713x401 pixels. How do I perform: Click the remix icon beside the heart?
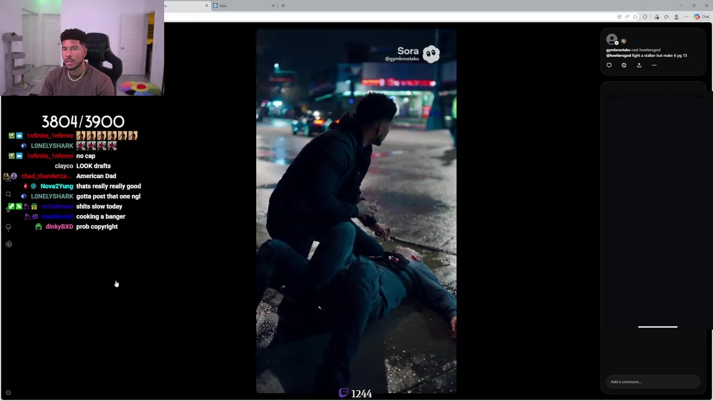(624, 65)
